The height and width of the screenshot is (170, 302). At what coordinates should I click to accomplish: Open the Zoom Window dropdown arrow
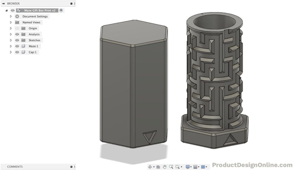coord(181,167)
